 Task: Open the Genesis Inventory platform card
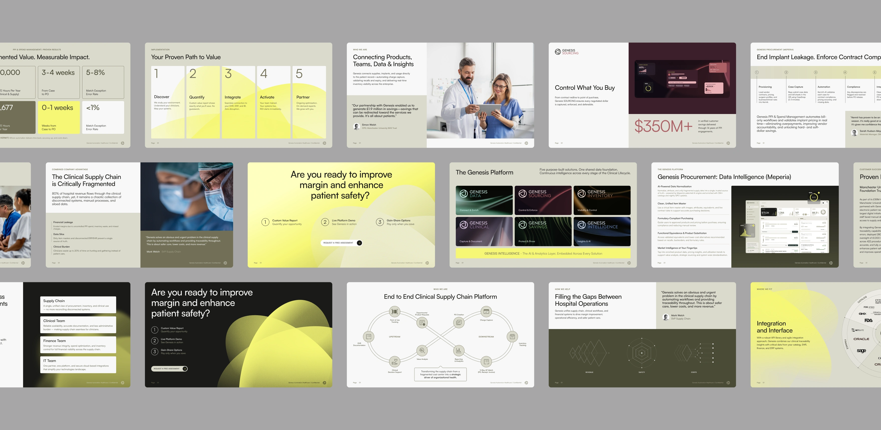(602, 200)
